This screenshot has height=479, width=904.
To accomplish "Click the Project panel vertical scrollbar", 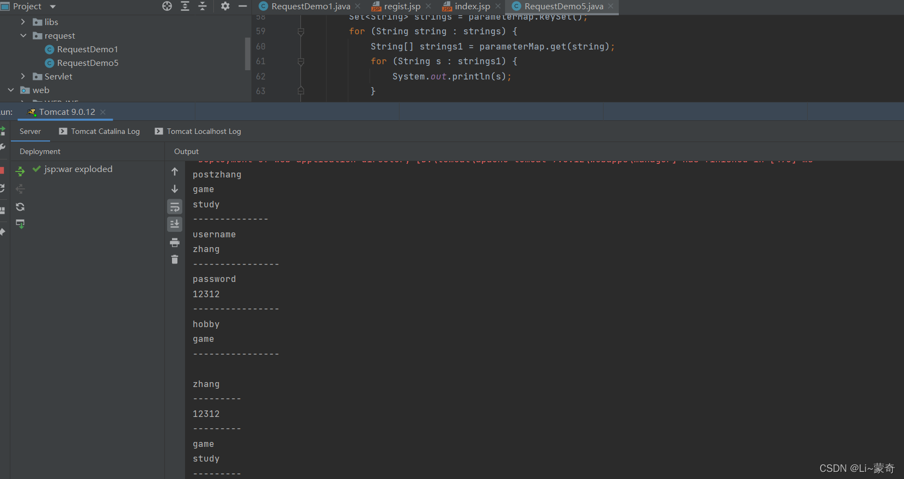I will point(248,53).
